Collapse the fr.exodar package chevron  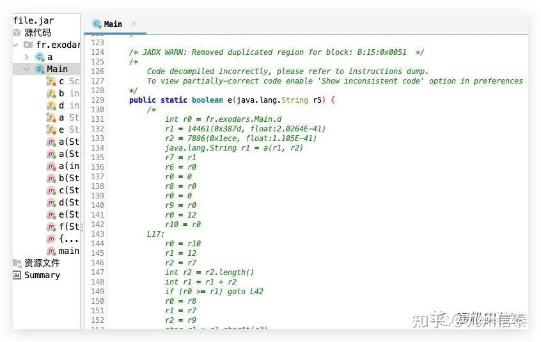[x=15, y=45]
